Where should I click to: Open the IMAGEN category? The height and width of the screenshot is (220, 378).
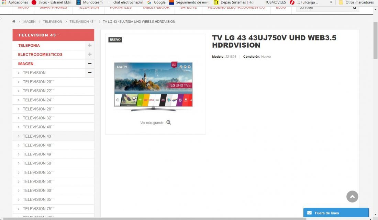[26, 63]
